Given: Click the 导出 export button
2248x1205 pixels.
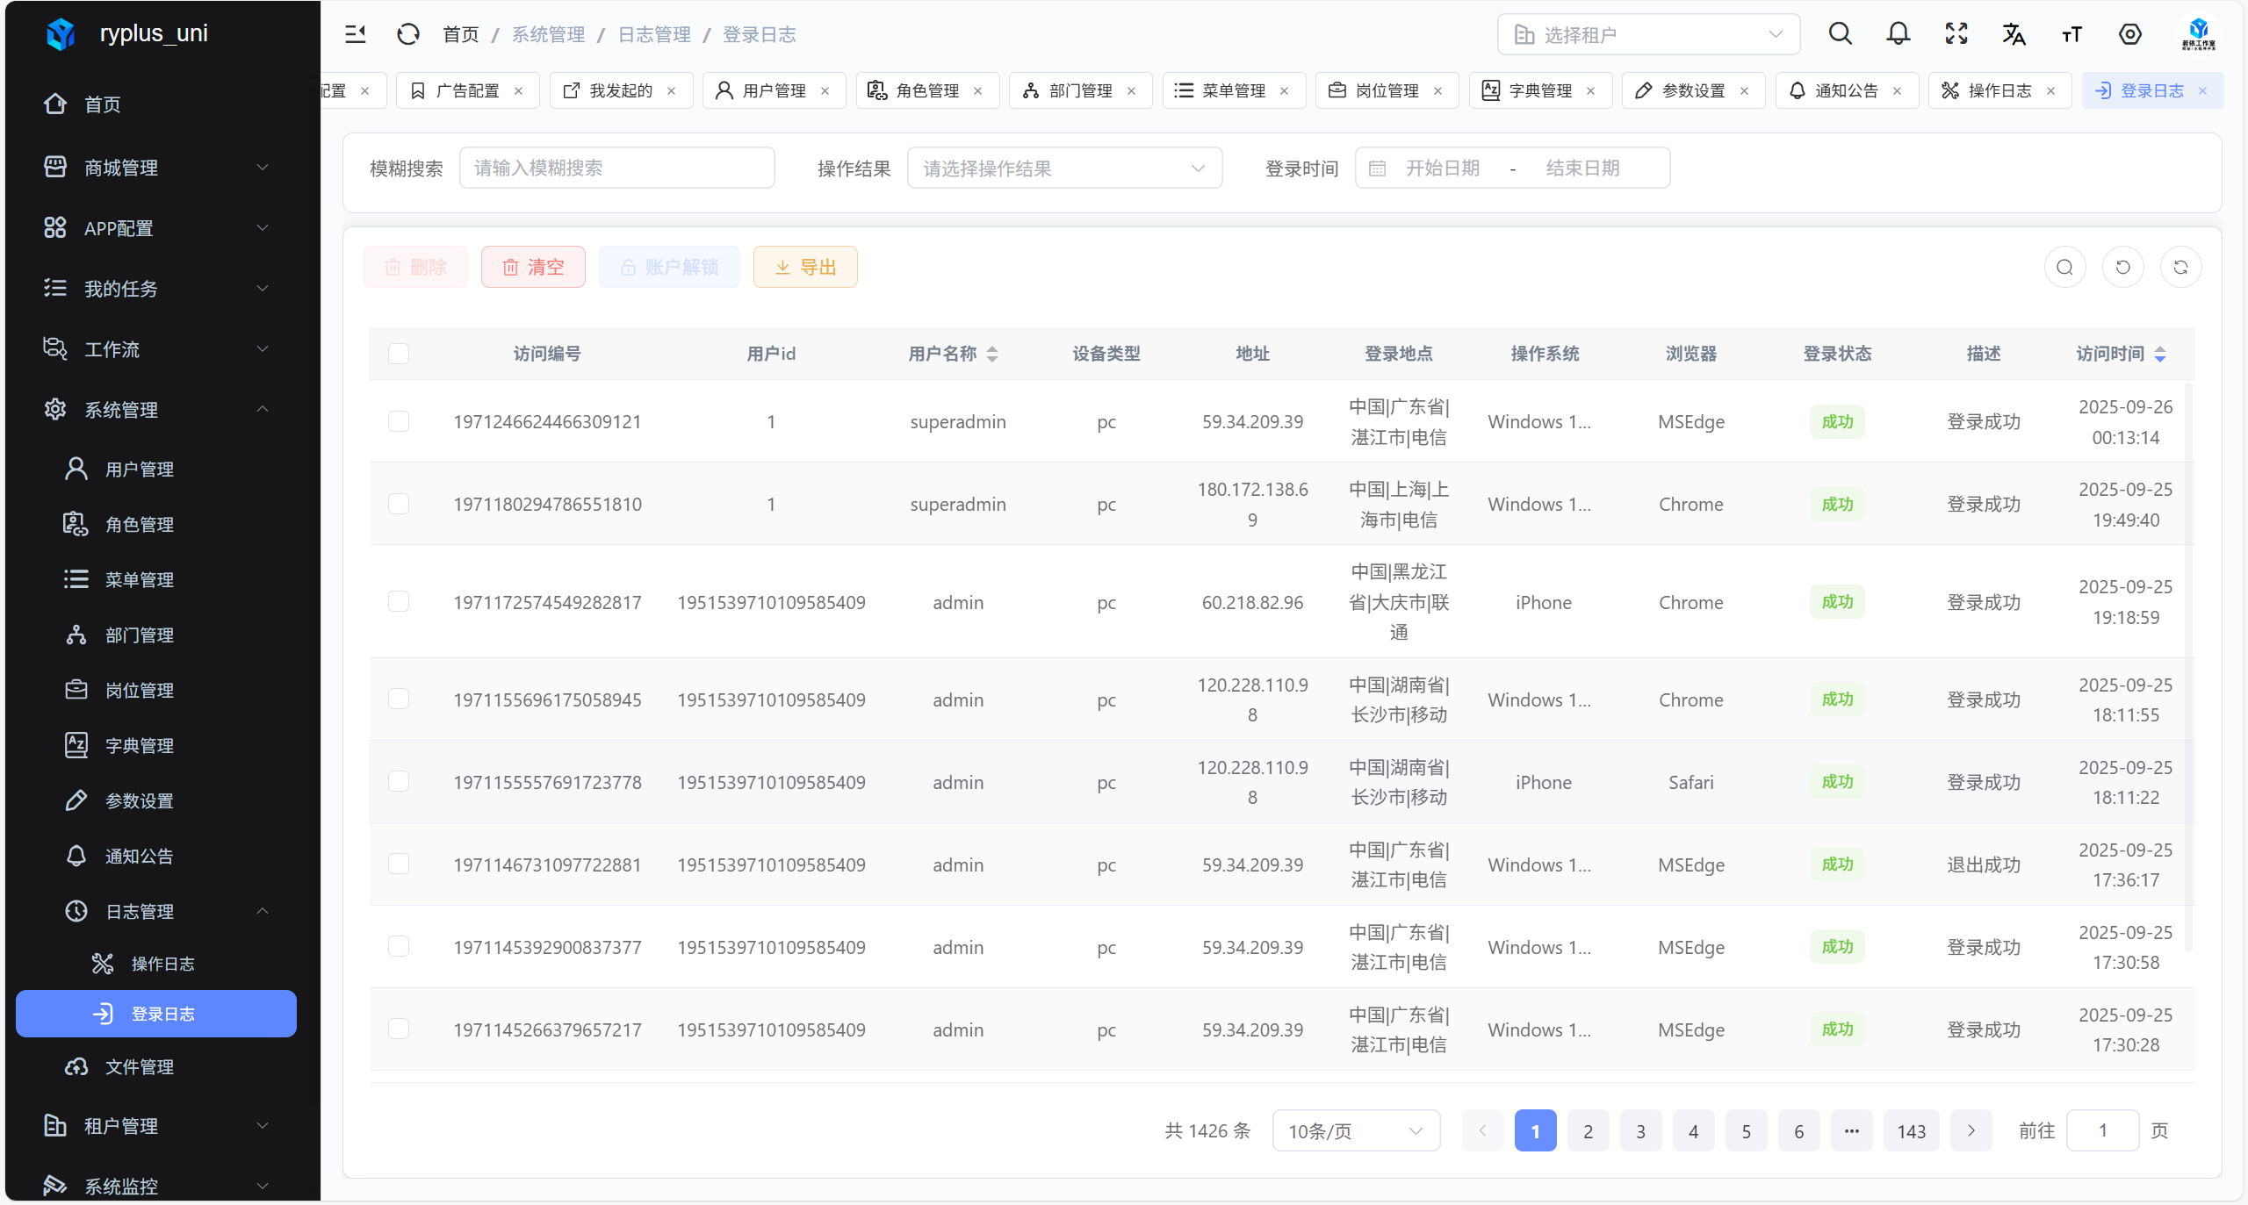Looking at the screenshot, I should 804,267.
